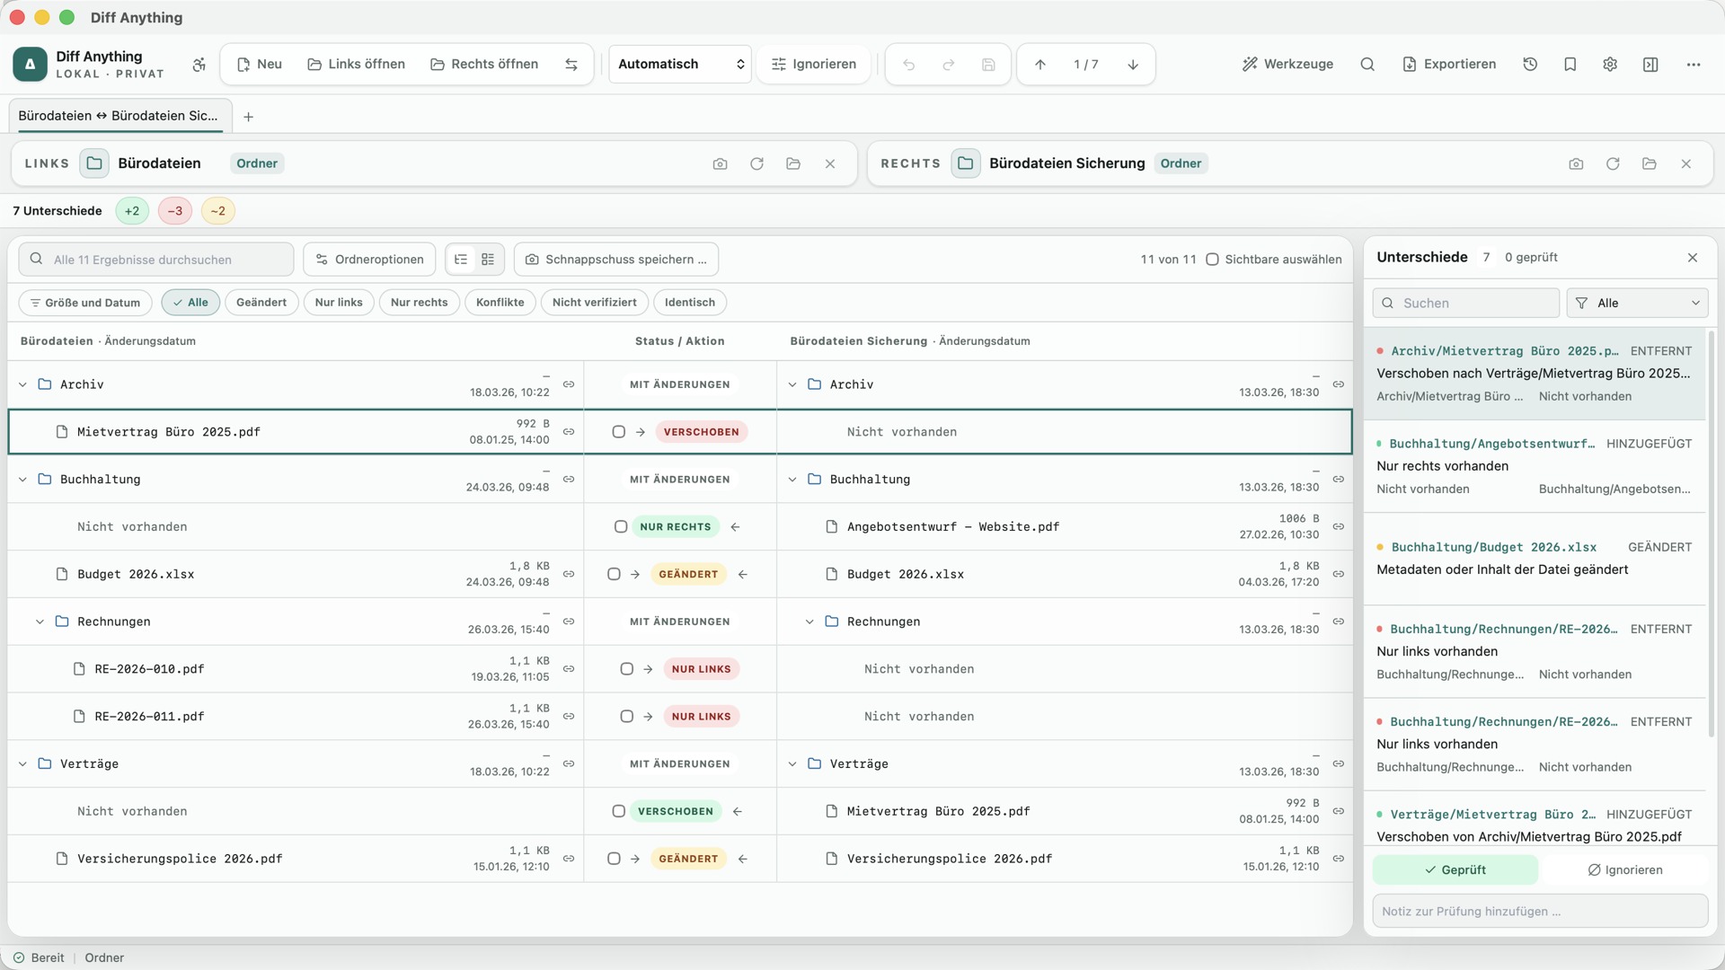The image size is (1725, 970).
Task: Toggle the side panel layout icon
Action: click(1650, 64)
